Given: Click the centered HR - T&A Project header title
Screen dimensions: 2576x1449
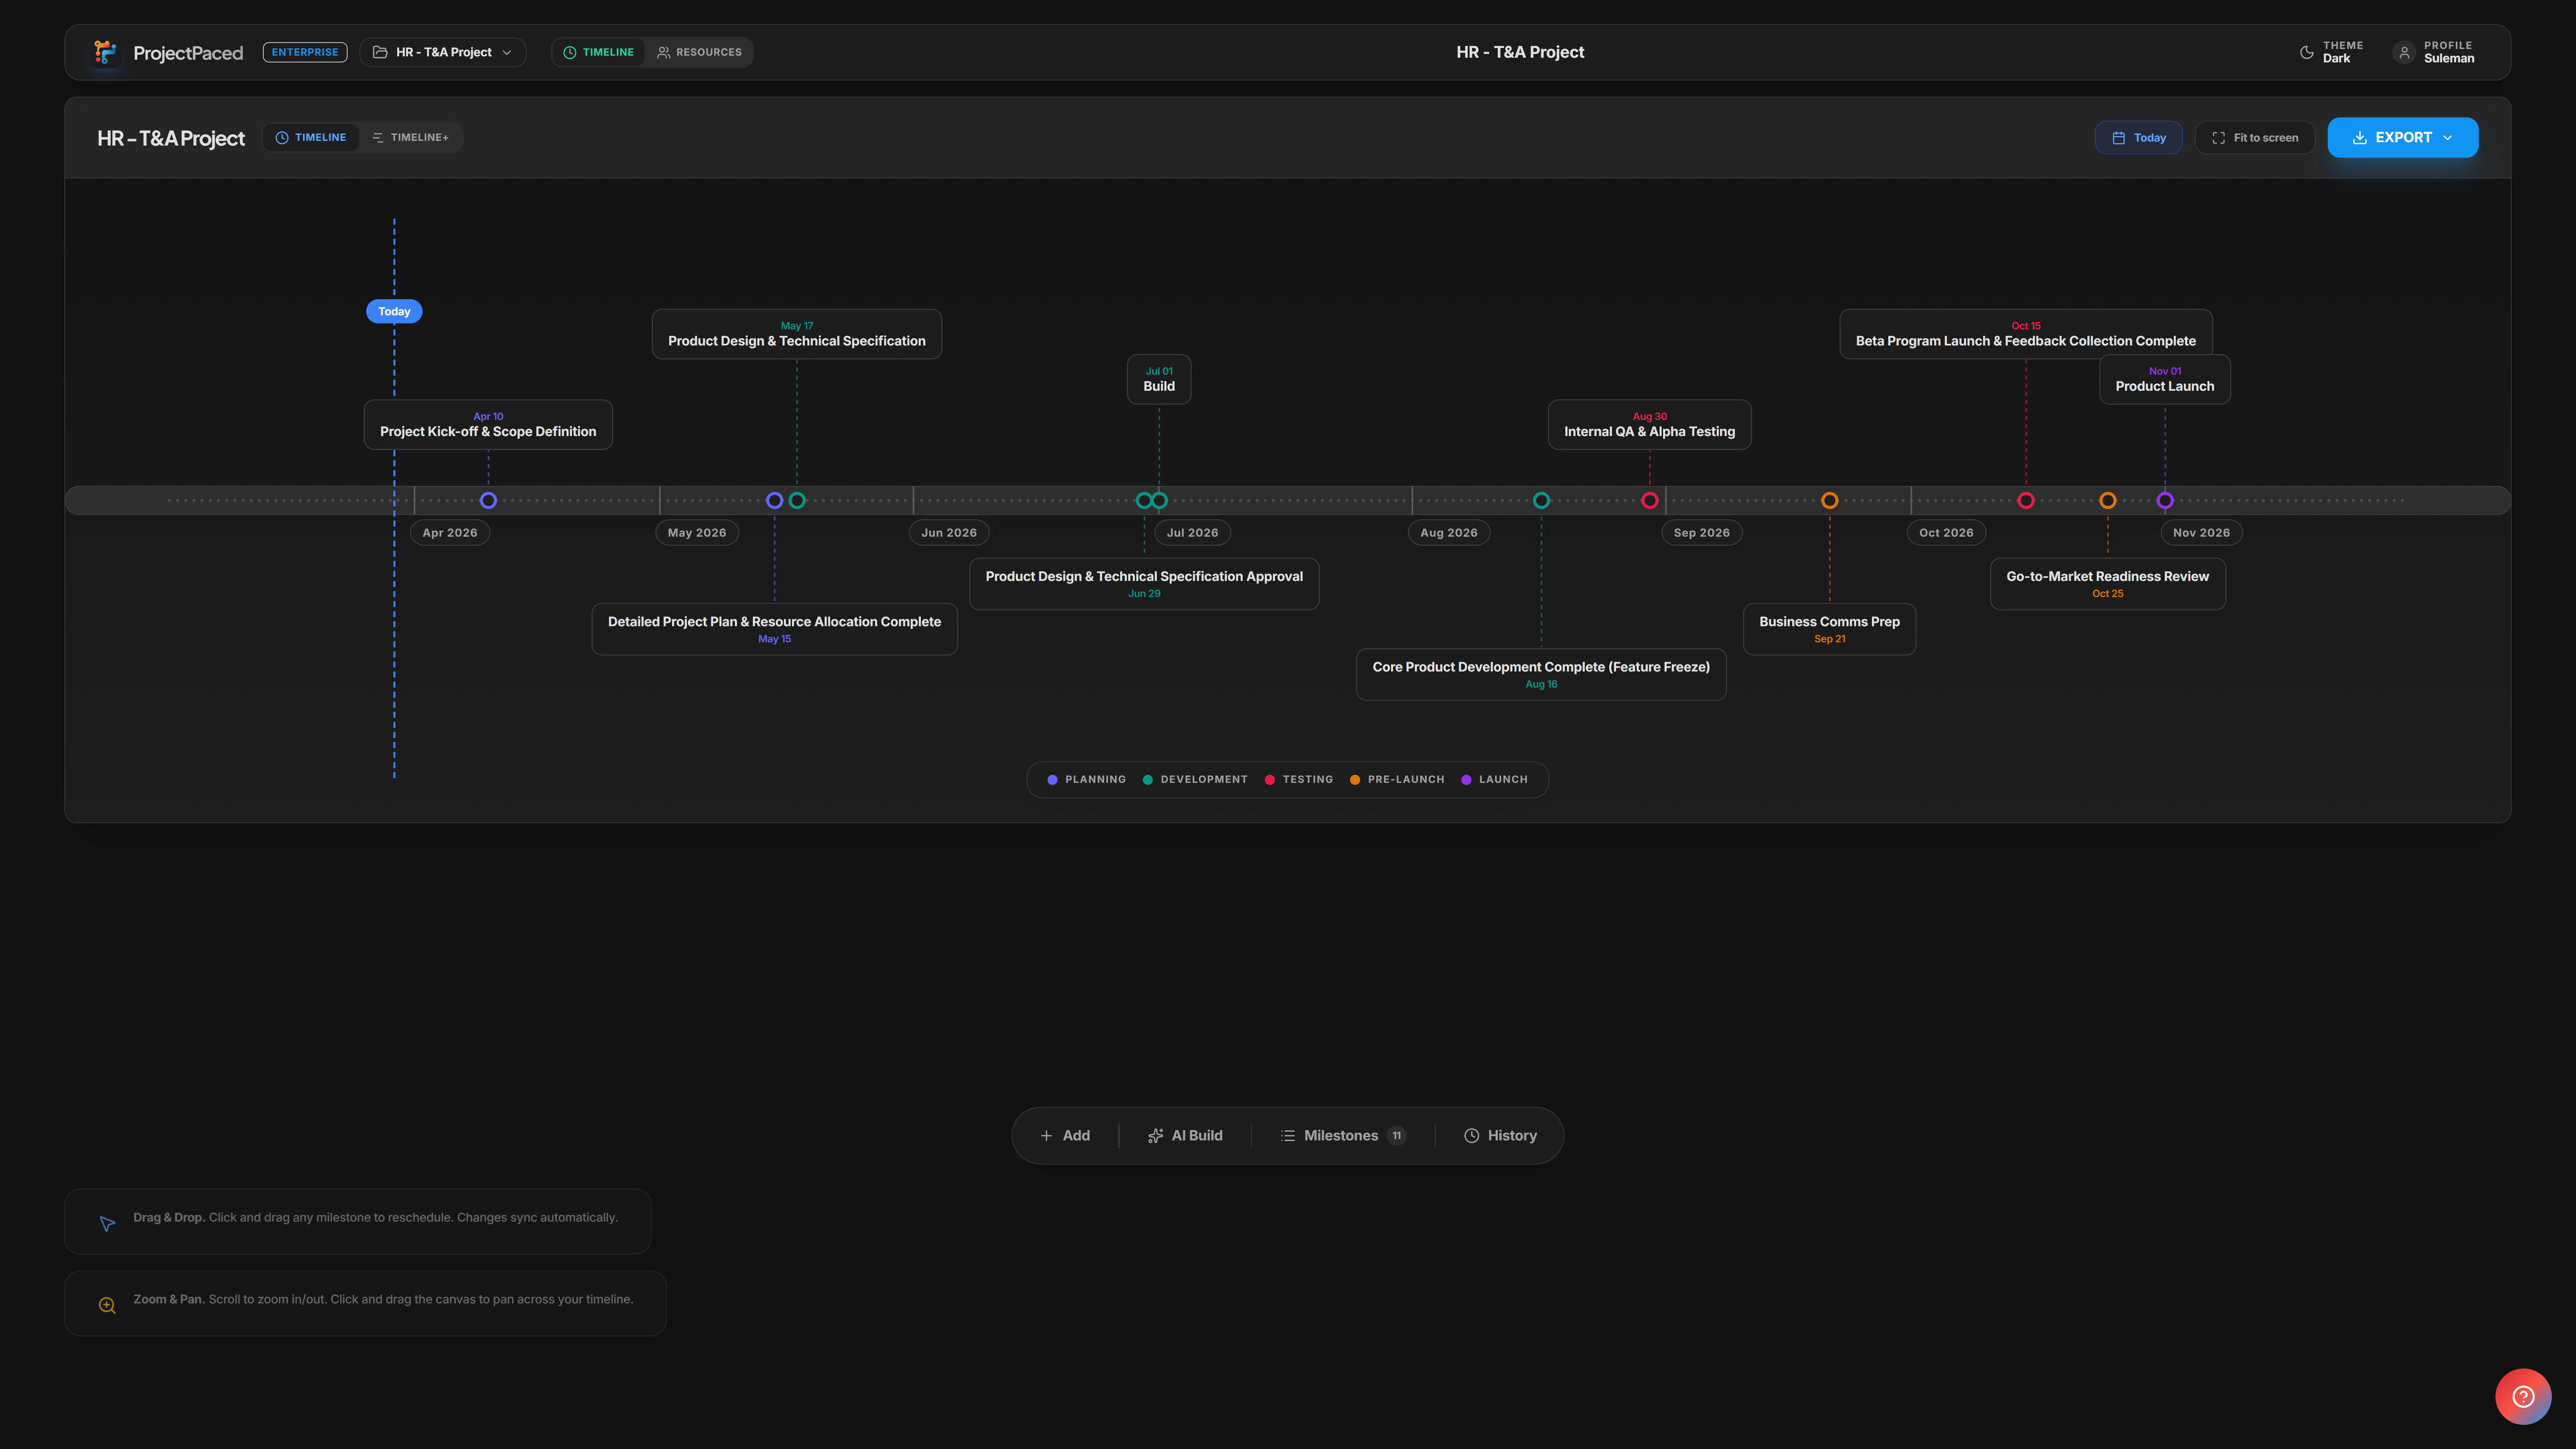Looking at the screenshot, I should click(1520, 52).
